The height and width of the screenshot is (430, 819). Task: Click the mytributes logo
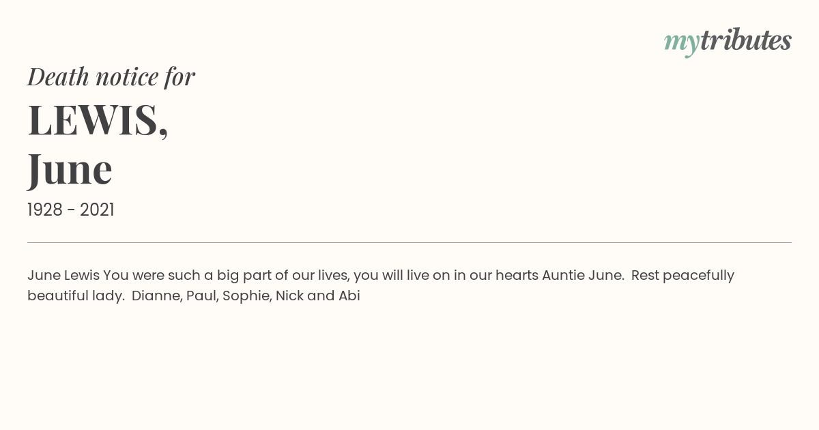(x=728, y=42)
